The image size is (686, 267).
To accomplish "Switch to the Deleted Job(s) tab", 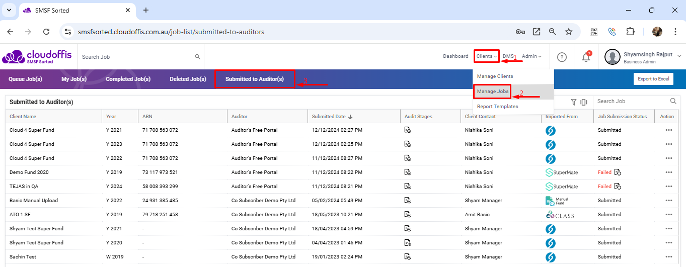I will [188, 79].
